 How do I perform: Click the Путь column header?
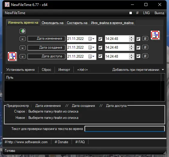pyautogui.click(x=83, y=77)
